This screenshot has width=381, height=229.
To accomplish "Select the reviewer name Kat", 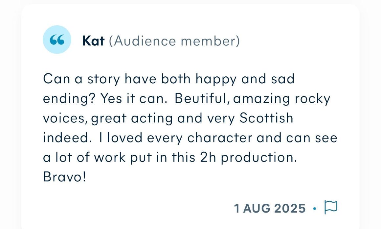I will point(93,41).
